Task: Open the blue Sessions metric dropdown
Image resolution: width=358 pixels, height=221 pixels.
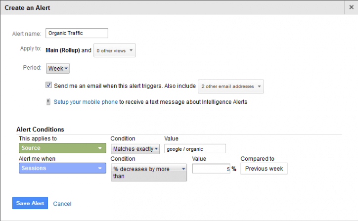Action: [x=62, y=168]
